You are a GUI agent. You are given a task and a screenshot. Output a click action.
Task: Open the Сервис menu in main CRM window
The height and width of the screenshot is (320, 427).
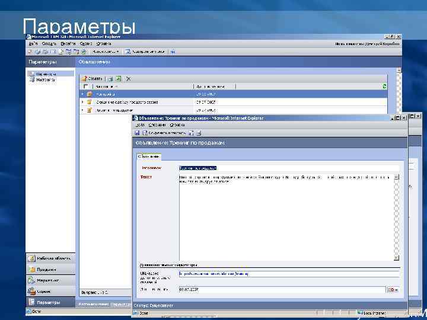click(x=86, y=43)
